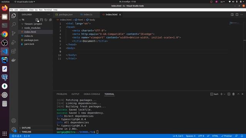Split the terminal panel
Image resolution: width=246 pixels, height=138 pixels.
pyautogui.click(x=229, y=94)
